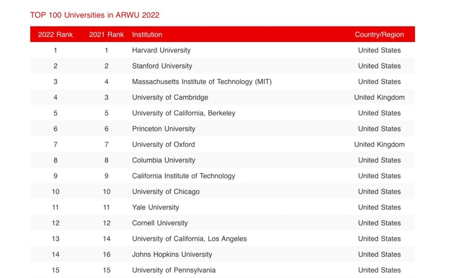
Task: Click 2022 rank 7 in the Oxford row
Action: 55,144
